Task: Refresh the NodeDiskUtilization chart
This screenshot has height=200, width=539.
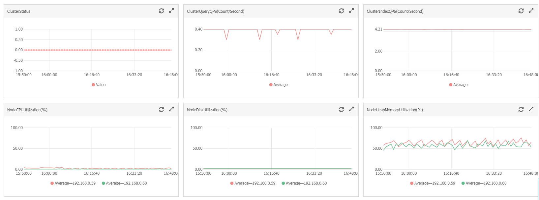Action: 341,109
